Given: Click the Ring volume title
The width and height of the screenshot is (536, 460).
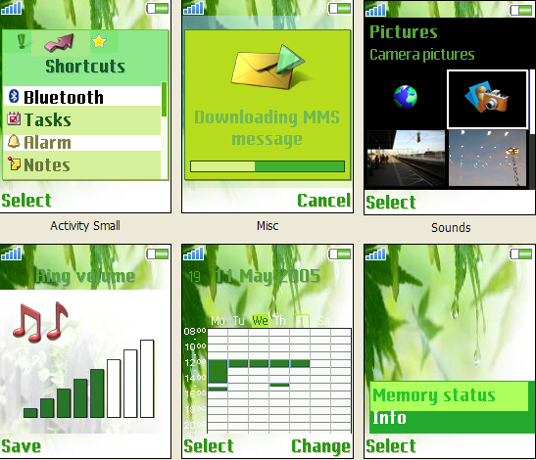Looking at the screenshot, I should 85,276.
